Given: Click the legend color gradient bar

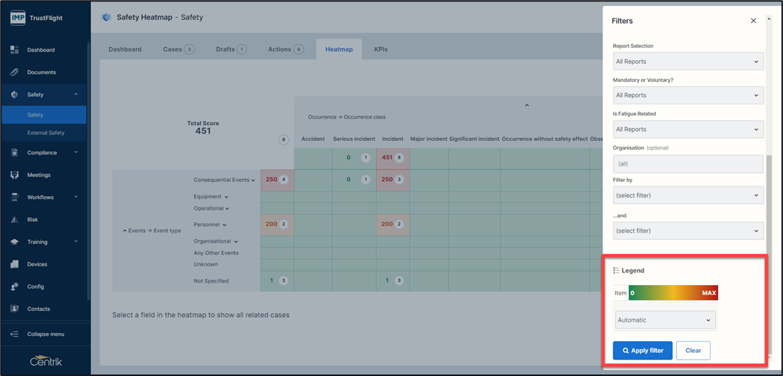Looking at the screenshot, I should [x=673, y=293].
